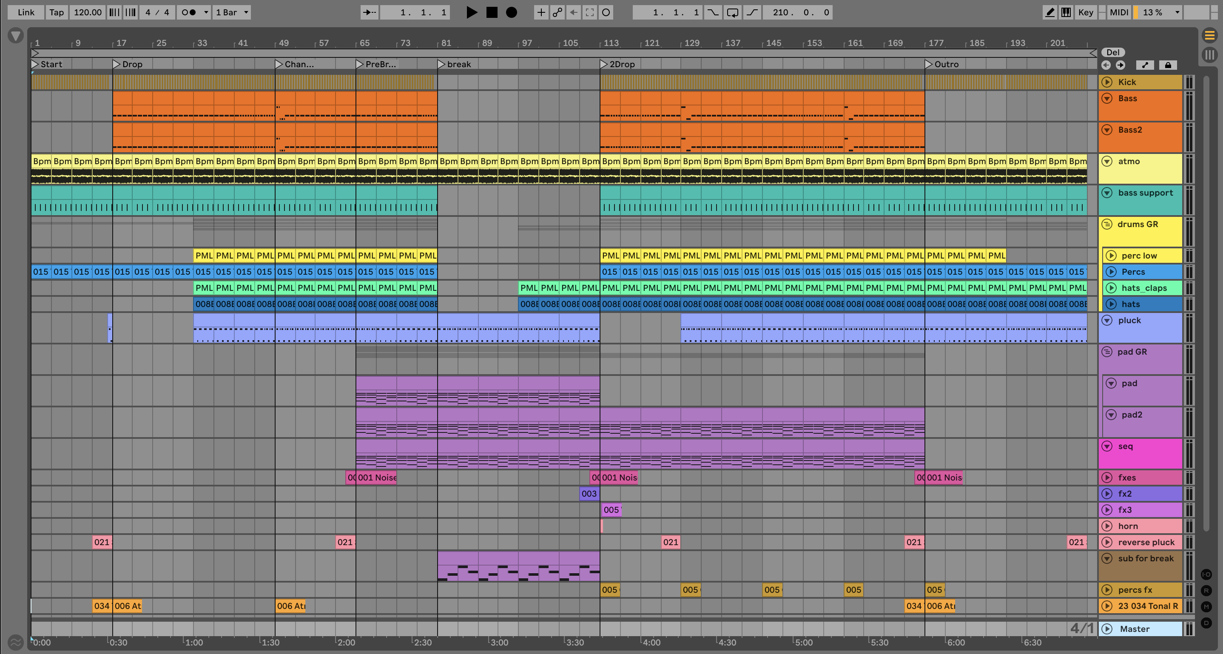Screen dimensions: 1223x654
Task: Click the Arrangement Record button
Action: [511, 12]
